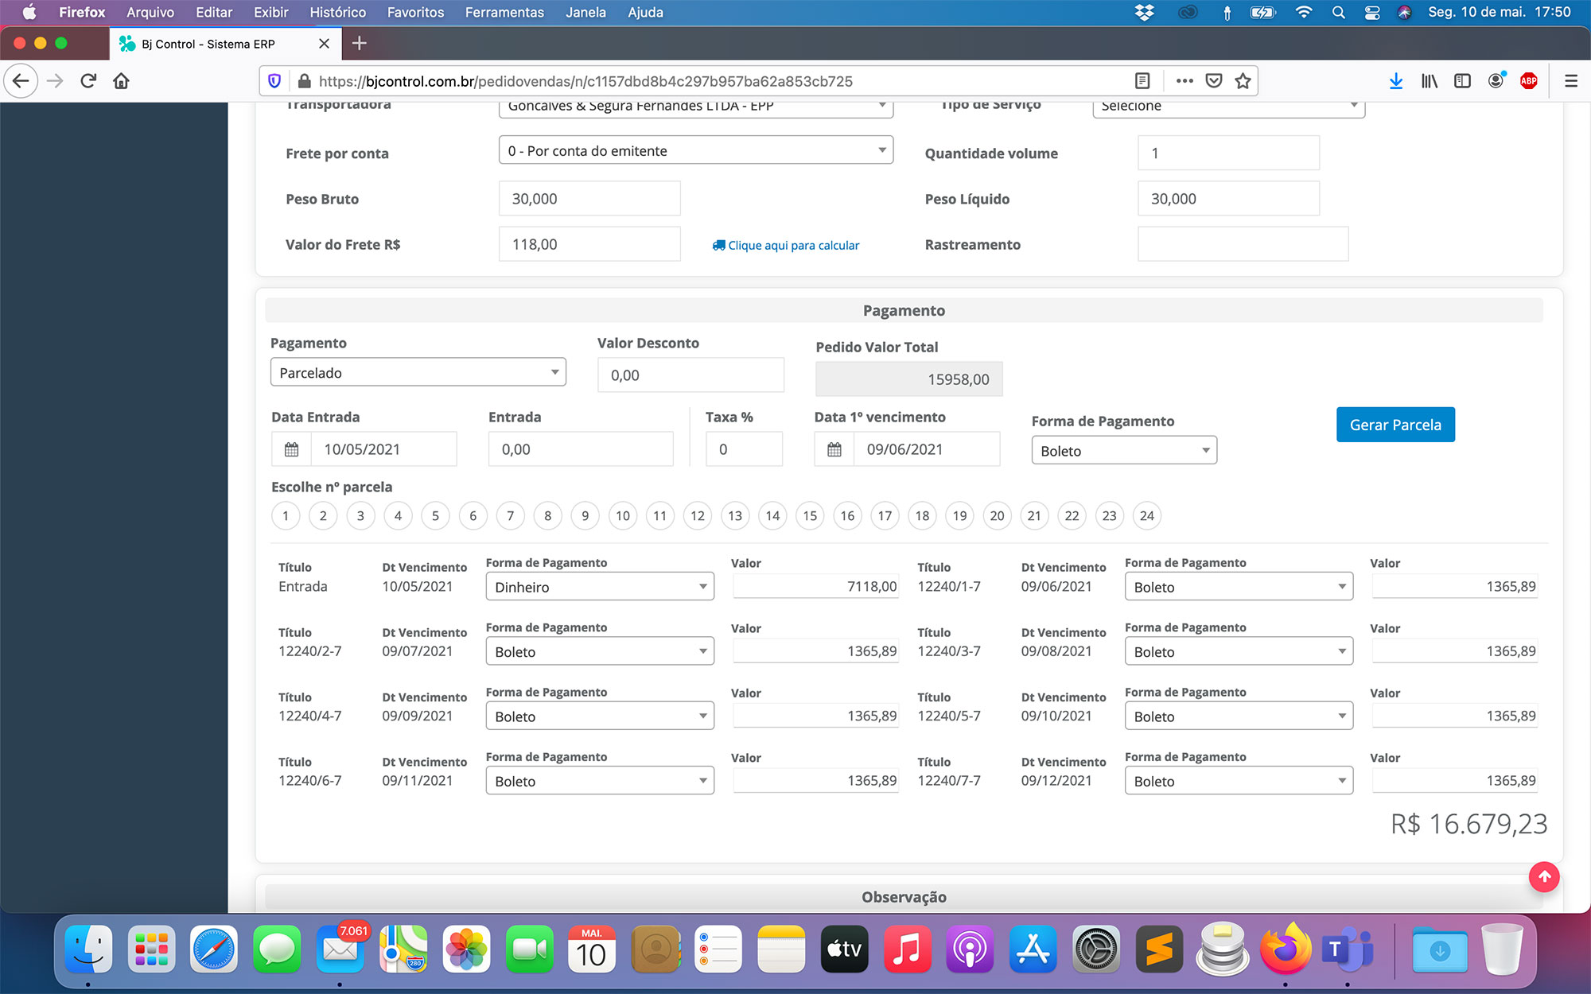Select parcela number 7 circle
The height and width of the screenshot is (994, 1591).
(510, 516)
